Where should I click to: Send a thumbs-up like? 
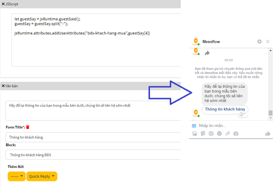[268, 134]
